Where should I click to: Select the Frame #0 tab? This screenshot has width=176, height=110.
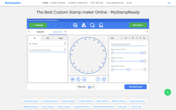40,32
